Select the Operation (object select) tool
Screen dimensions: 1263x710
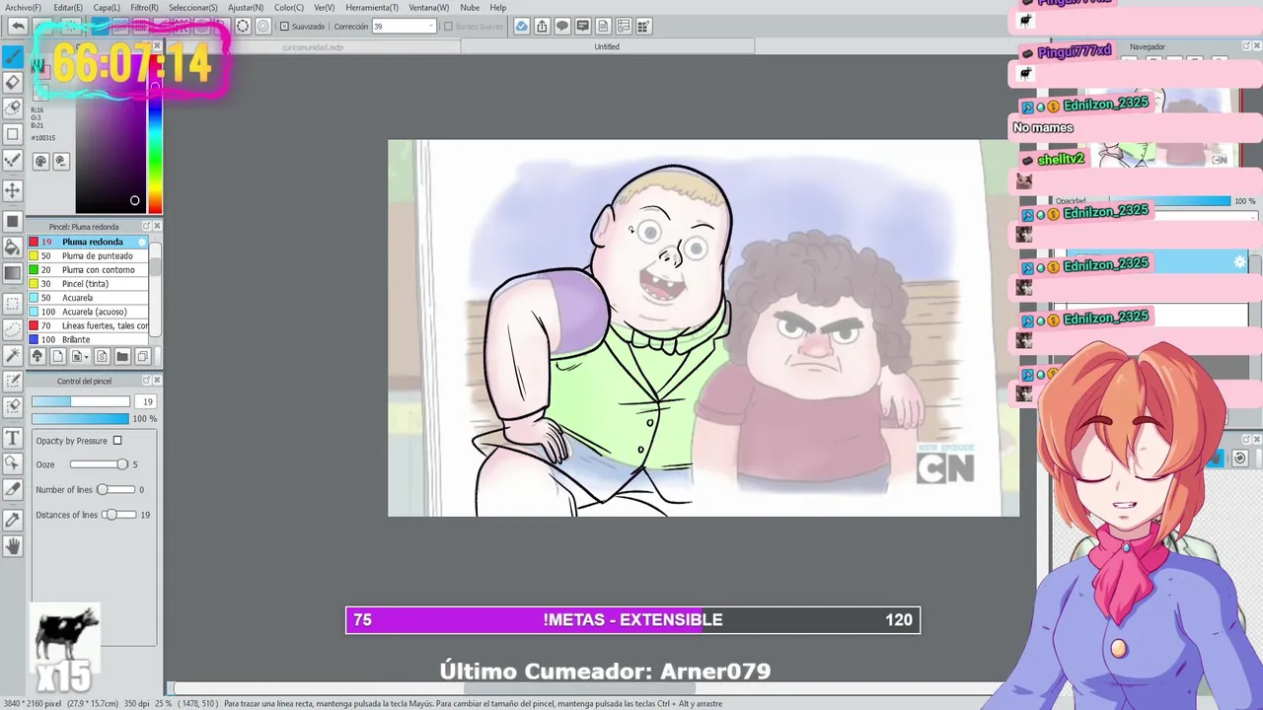pyautogui.click(x=13, y=462)
